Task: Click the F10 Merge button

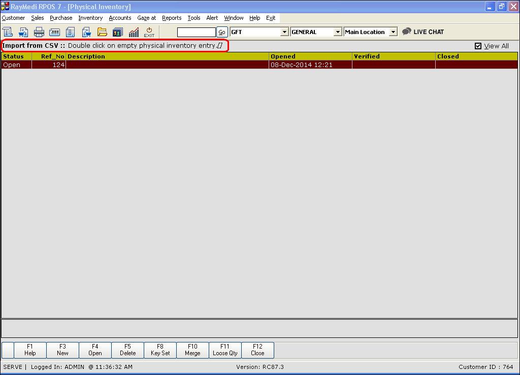Action: tap(192, 350)
